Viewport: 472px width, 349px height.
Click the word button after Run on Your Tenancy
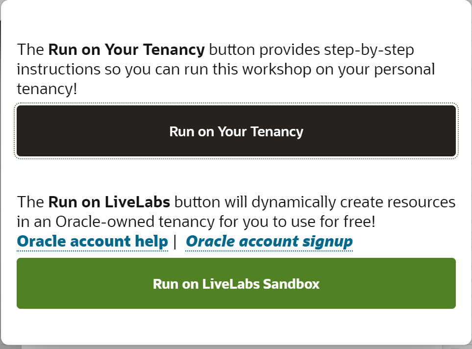232,50
